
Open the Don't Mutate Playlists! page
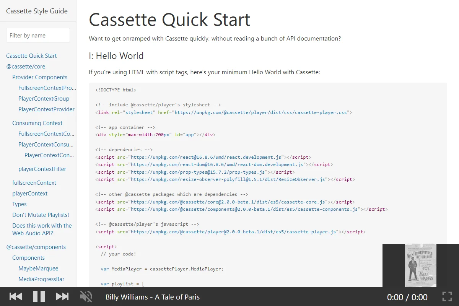click(41, 215)
